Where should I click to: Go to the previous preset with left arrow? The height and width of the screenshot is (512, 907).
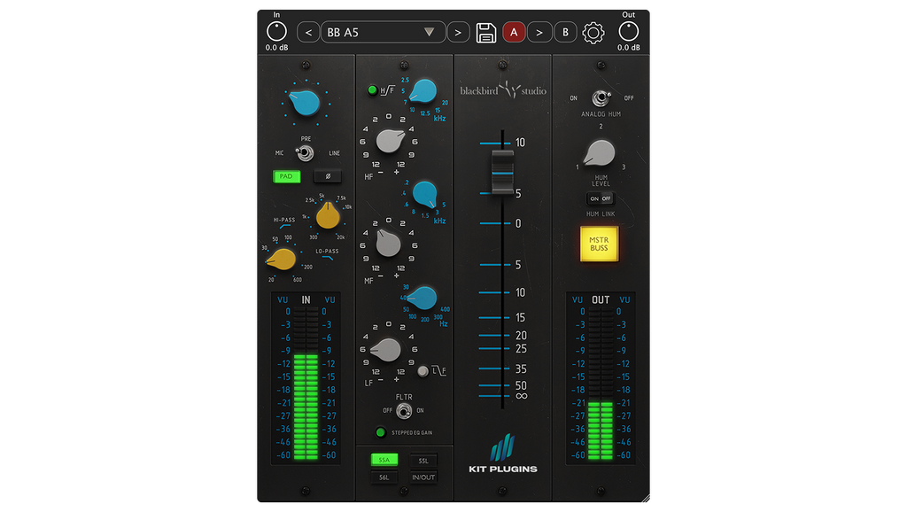307,33
